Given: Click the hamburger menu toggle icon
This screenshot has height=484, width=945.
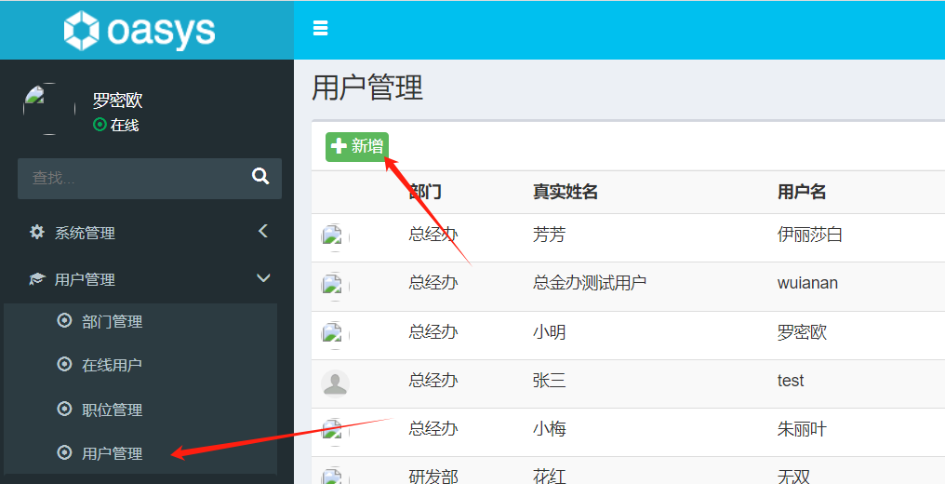Looking at the screenshot, I should (321, 29).
